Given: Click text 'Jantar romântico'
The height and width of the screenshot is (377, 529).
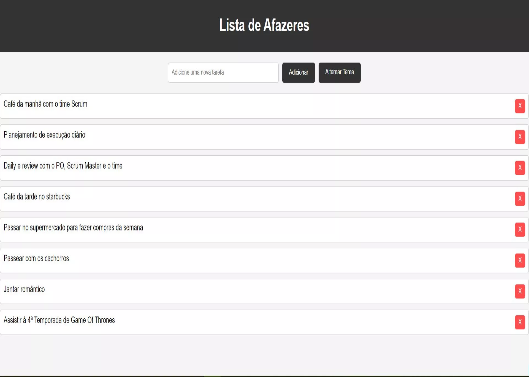Looking at the screenshot, I should [24, 289].
